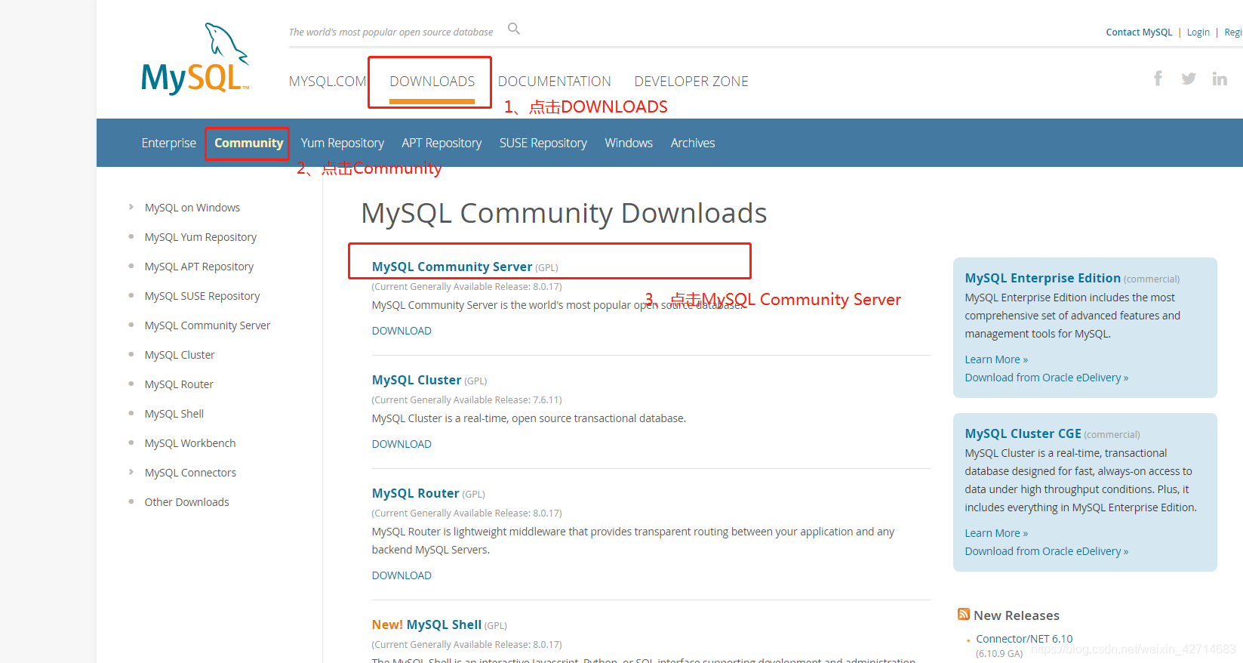Image resolution: width=1243 pixels, height=663 pixels.
Task: Open the MYSQL.COM tab
Action: (x=328, y=82)
